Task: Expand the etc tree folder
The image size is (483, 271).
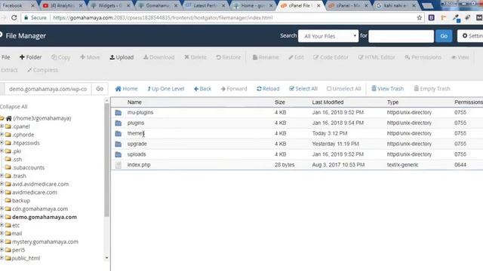Action: (x=2, y=225)
